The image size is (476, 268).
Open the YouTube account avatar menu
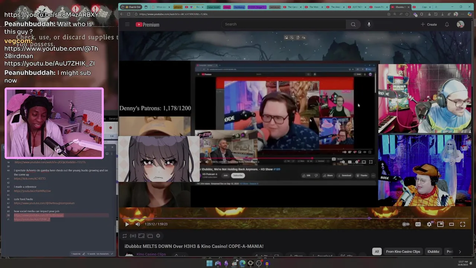460,25
